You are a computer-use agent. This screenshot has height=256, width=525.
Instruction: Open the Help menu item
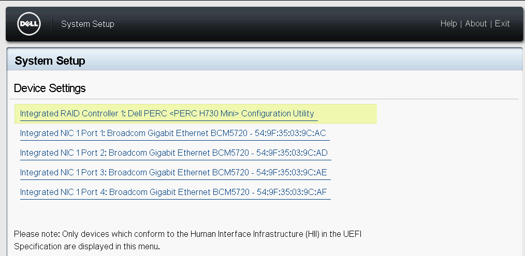pos(448,24)
